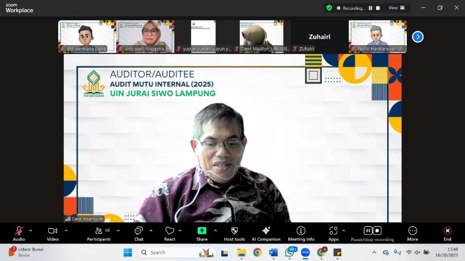This screenshot has height=261, width=465.
Task: Launch AI Companion
Action: point(266,233)
